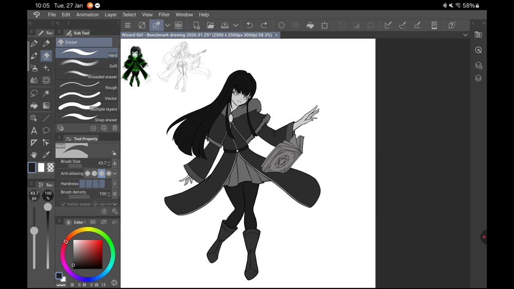
Task: Expand the Vector eraser dropdown arrow
Action: tap(115, 204)
